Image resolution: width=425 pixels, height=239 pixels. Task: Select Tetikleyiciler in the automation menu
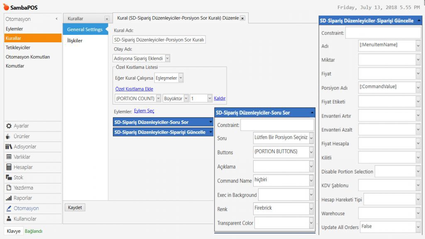18,48
